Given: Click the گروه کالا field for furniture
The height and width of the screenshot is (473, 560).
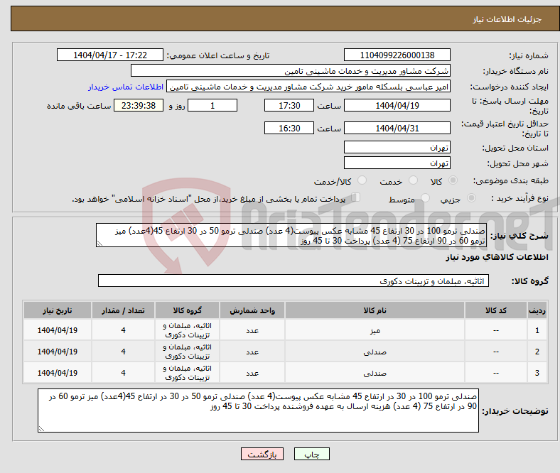Looking at the screenshot, I should click(294, 281).
